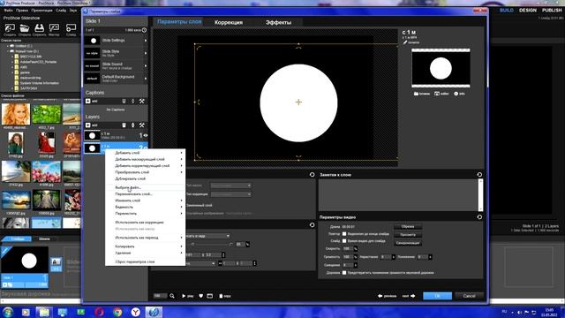The height and width of the screenshot is (318, 565).
Task: Click the layer notes scrollbar
Action: [480, 195]
